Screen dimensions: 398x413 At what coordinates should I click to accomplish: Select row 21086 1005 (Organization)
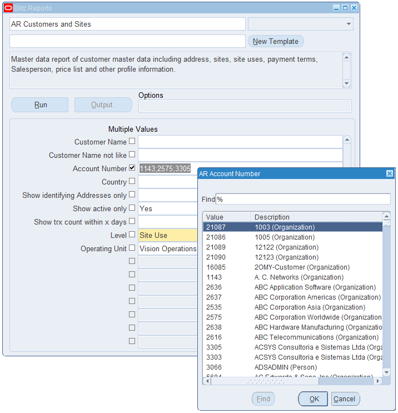pyautogui.click(x=292, y=237)
